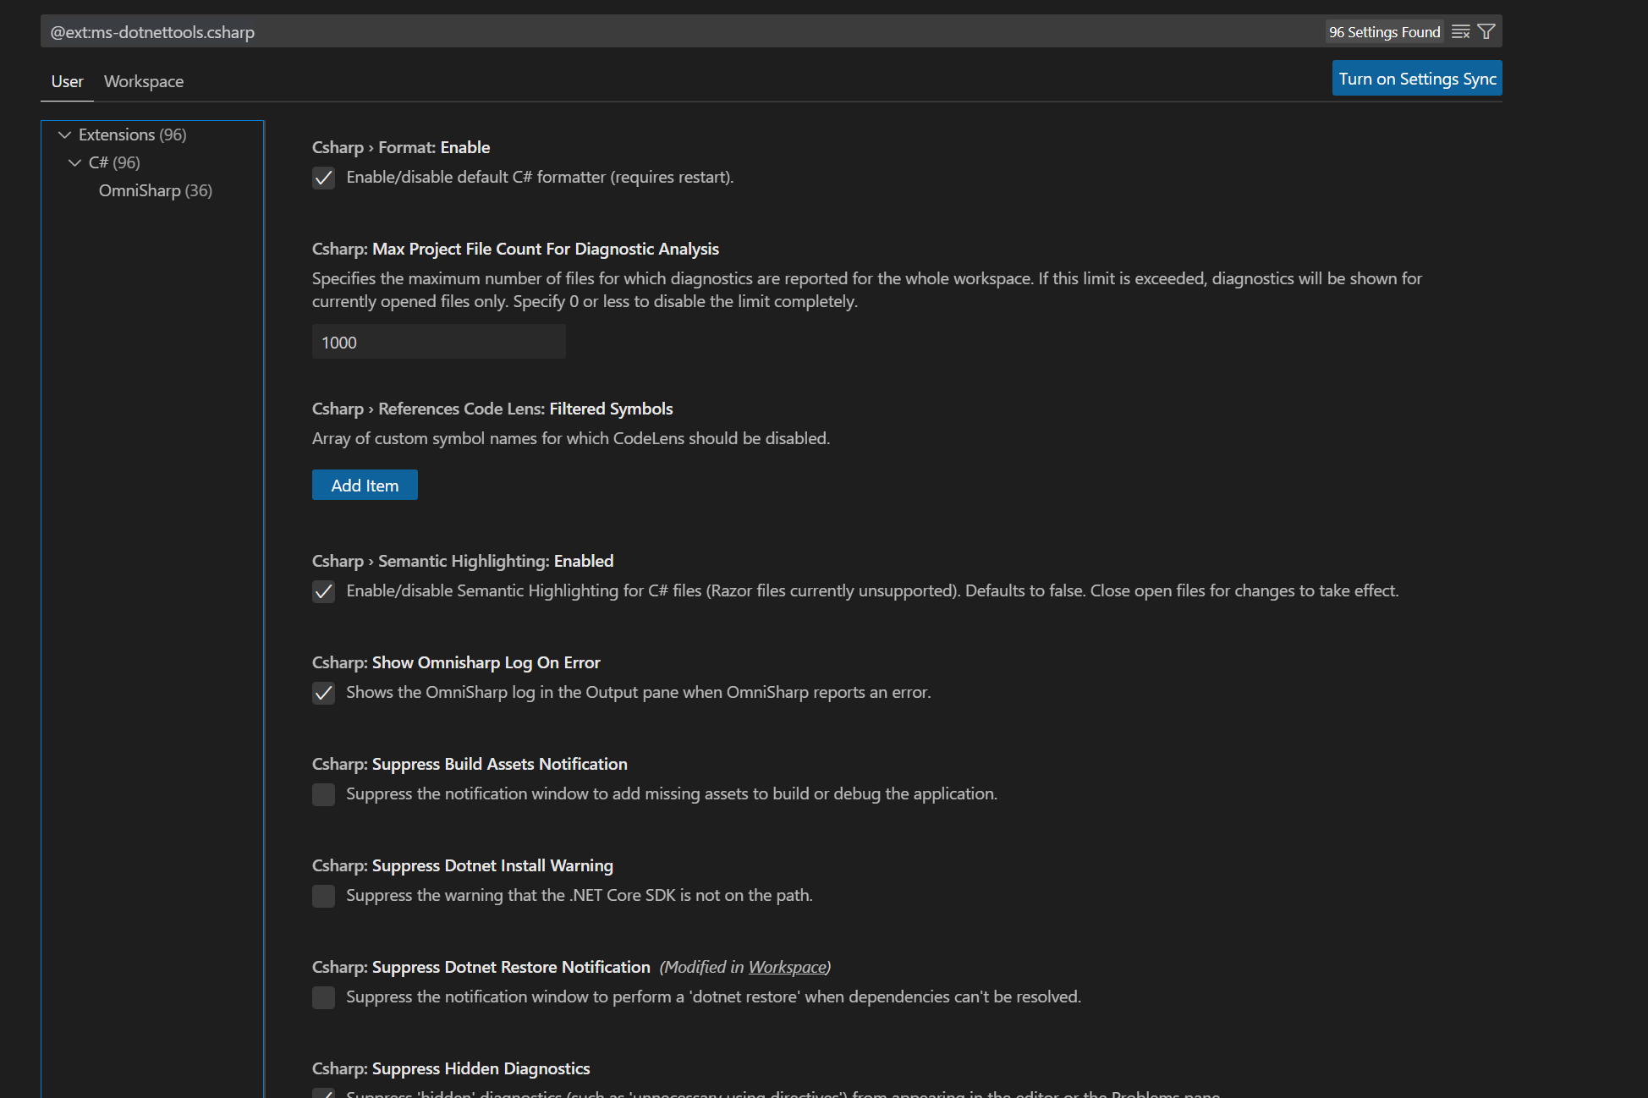
Task: Uncheck Show Omnisharp Log On Error
Action: coord(323,693)
